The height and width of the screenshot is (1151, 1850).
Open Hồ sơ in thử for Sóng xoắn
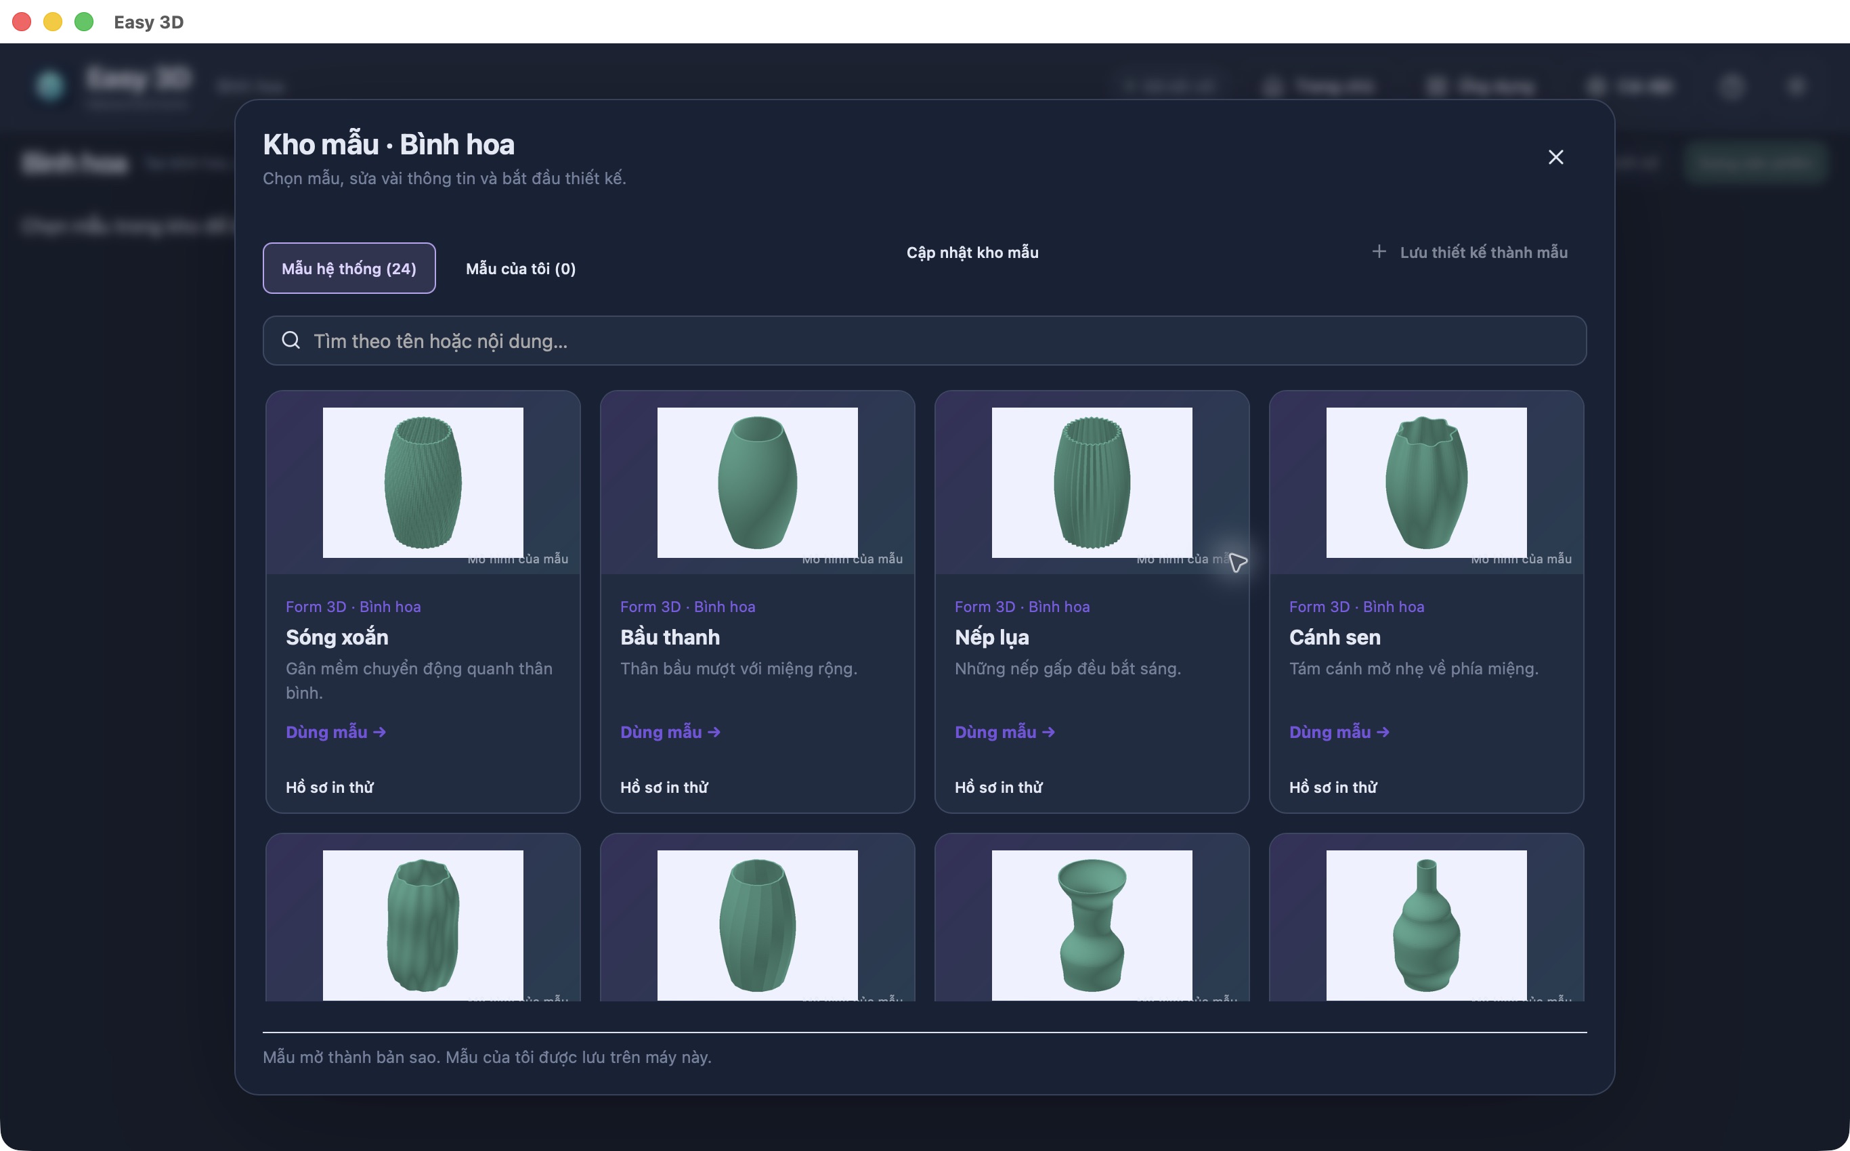click(x=330, y=787)
